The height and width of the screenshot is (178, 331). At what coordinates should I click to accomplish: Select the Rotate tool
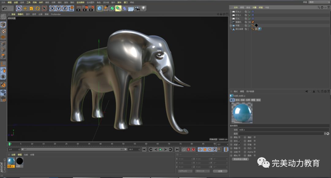pos(38,9)
